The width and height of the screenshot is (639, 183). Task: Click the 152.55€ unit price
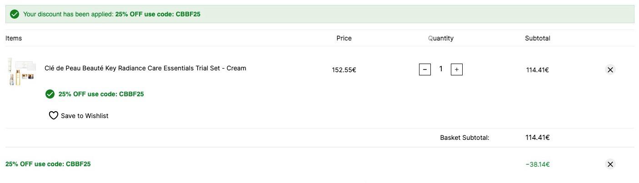(x=344, y=70)
